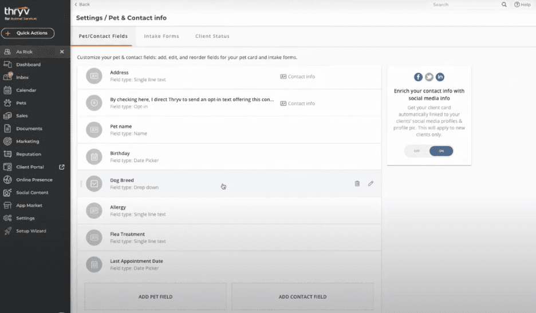Switch to the Intake Forms tab
The height and width of the screenshot is (313, 536).
point(161,36)
